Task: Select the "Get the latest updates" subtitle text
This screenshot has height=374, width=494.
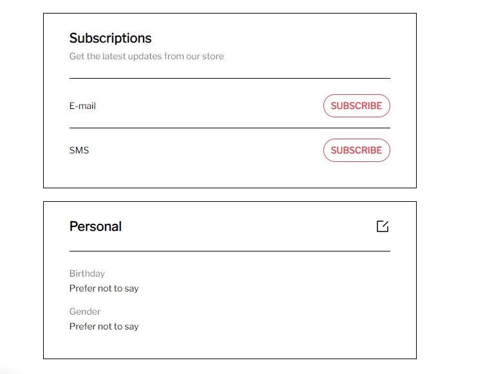Action: [146, 56]
